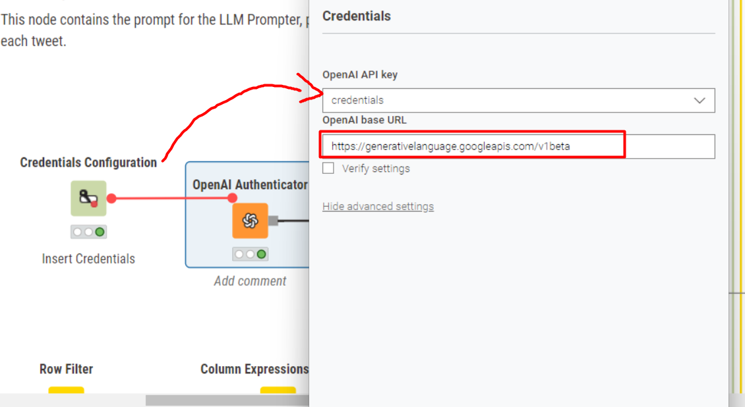Click the Credentials Configuration red output port
The height and width of the screenshot is (407, 745).
[111, 198]
